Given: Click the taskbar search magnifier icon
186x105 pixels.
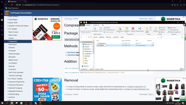Looking at the screenshot, I should click(7, 103).
